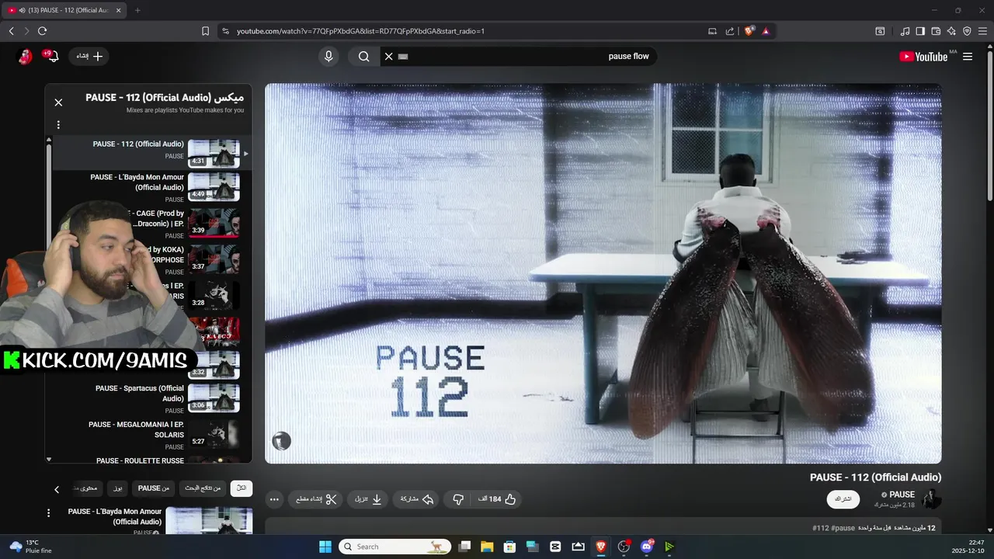Screen dimensions: 994x559
Task: Click the #112 #pause hashtag text
Action: pos(834,528)
